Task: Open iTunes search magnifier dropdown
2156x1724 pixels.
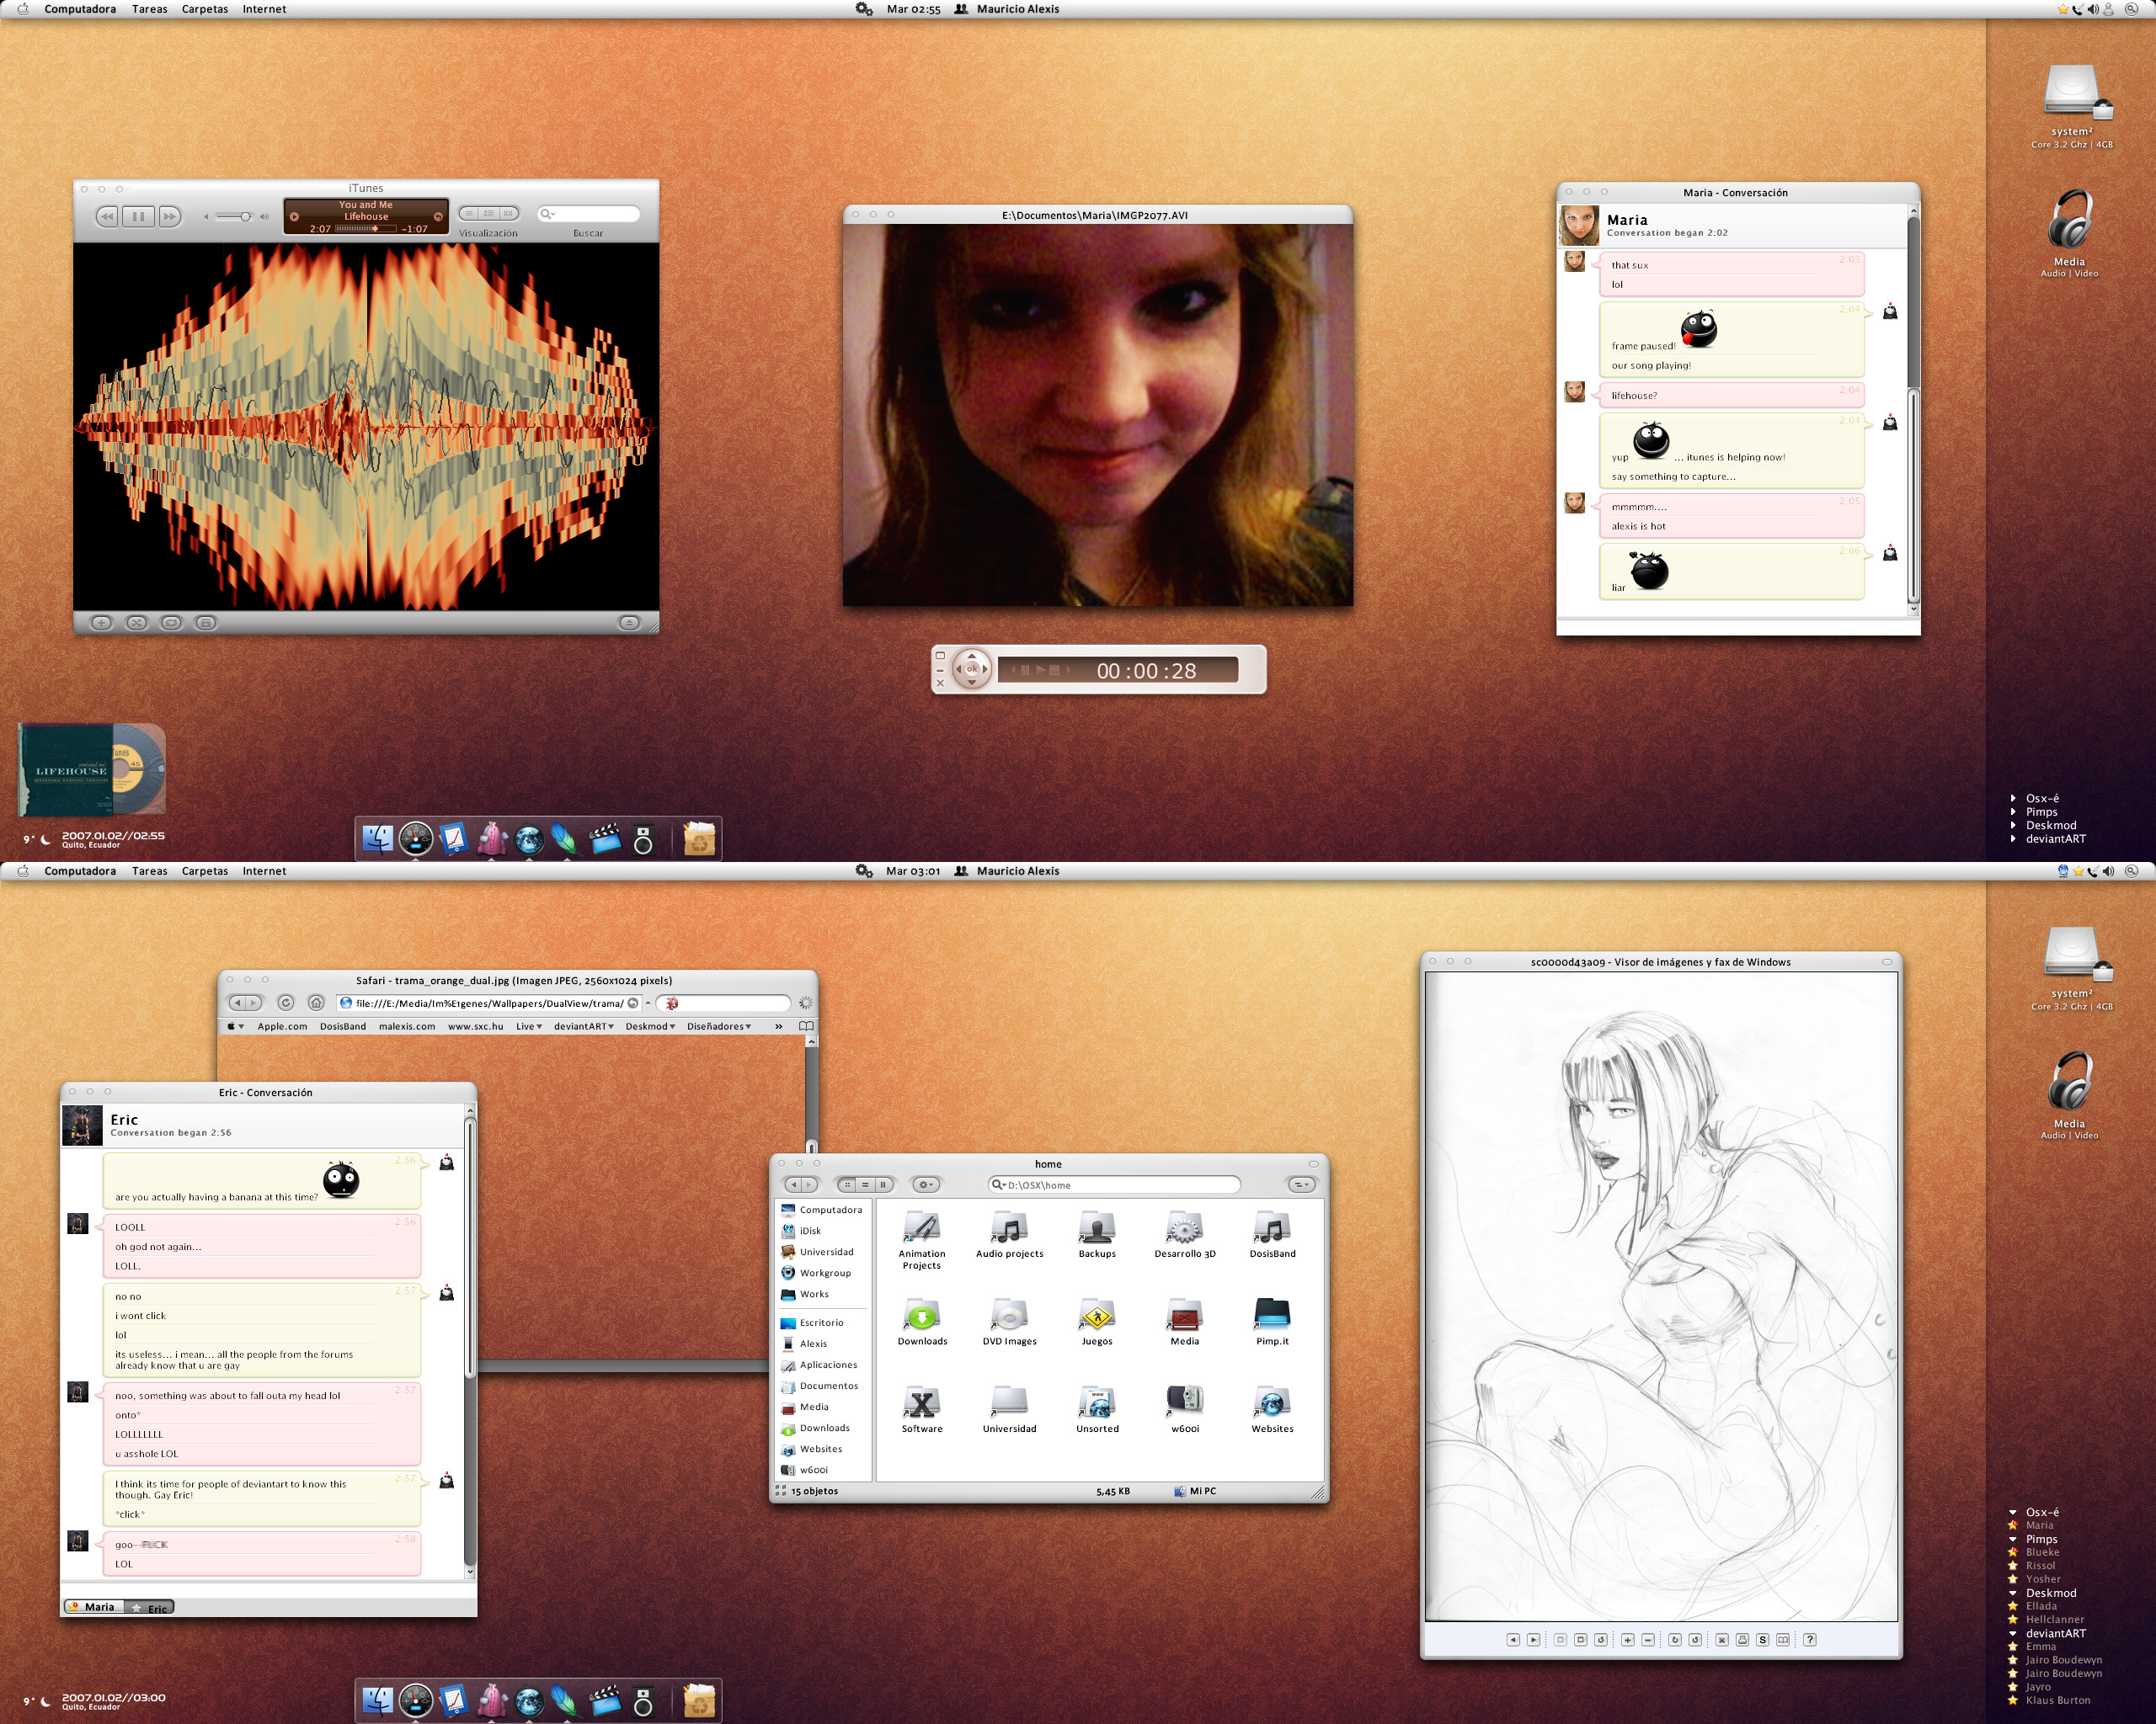Action: tap(547, 214)
